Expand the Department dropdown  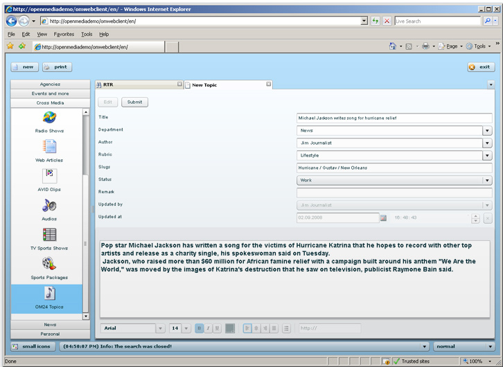point(487,131)
